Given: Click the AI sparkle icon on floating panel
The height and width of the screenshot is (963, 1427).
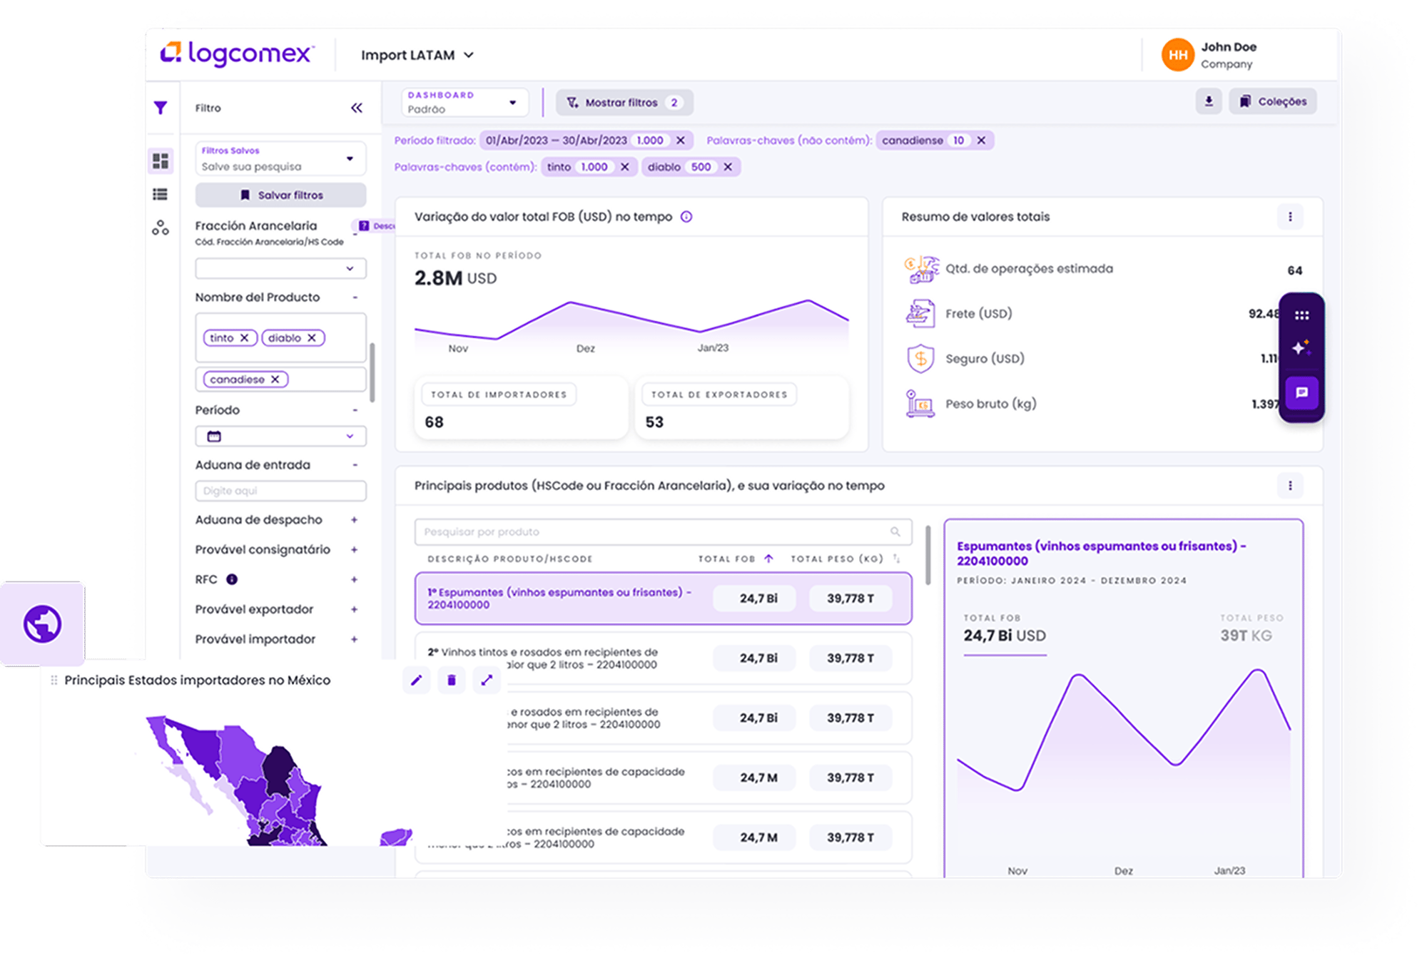Looking at the screenshot, I should tap(1302, 348).
